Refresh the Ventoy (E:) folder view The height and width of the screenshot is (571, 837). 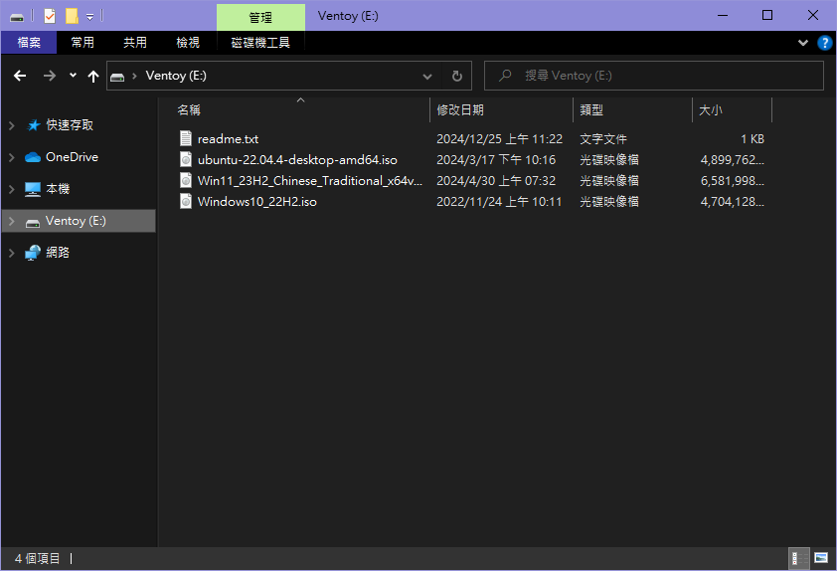pos(457,76)
